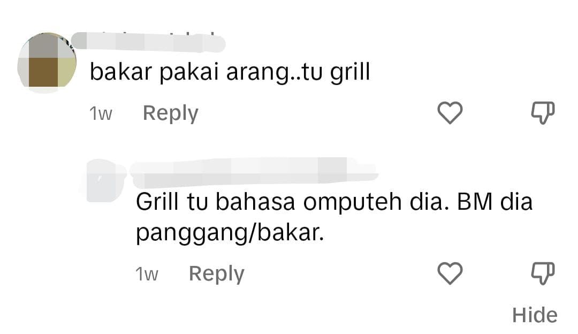Image resolution: width=578 pixels, height=334 pixels.
Task: Hide the replies using the Hide link
Action: [x=535, y=315]
